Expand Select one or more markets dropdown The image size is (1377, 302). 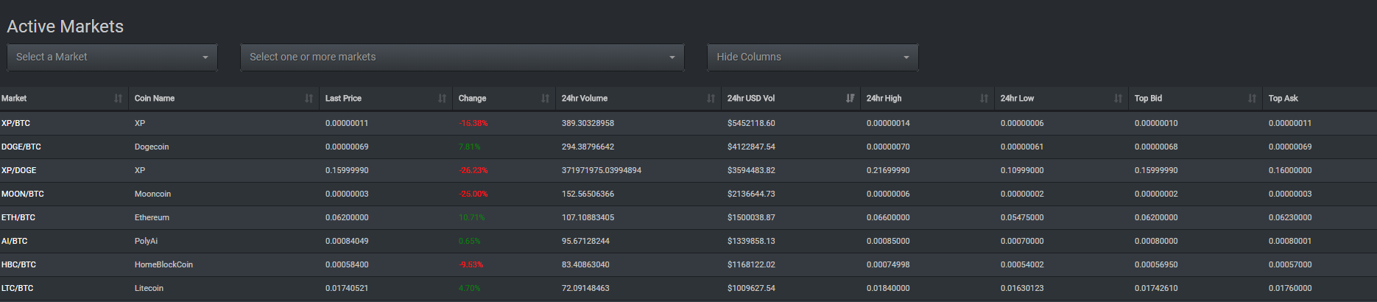click(462, 57)
